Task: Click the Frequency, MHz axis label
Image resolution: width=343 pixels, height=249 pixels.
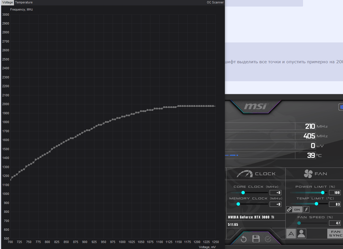Action: point(22,9)
